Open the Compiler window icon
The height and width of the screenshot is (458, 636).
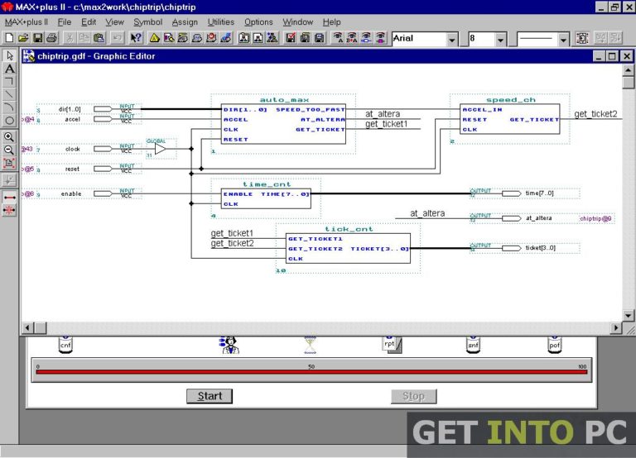(183, 38)
